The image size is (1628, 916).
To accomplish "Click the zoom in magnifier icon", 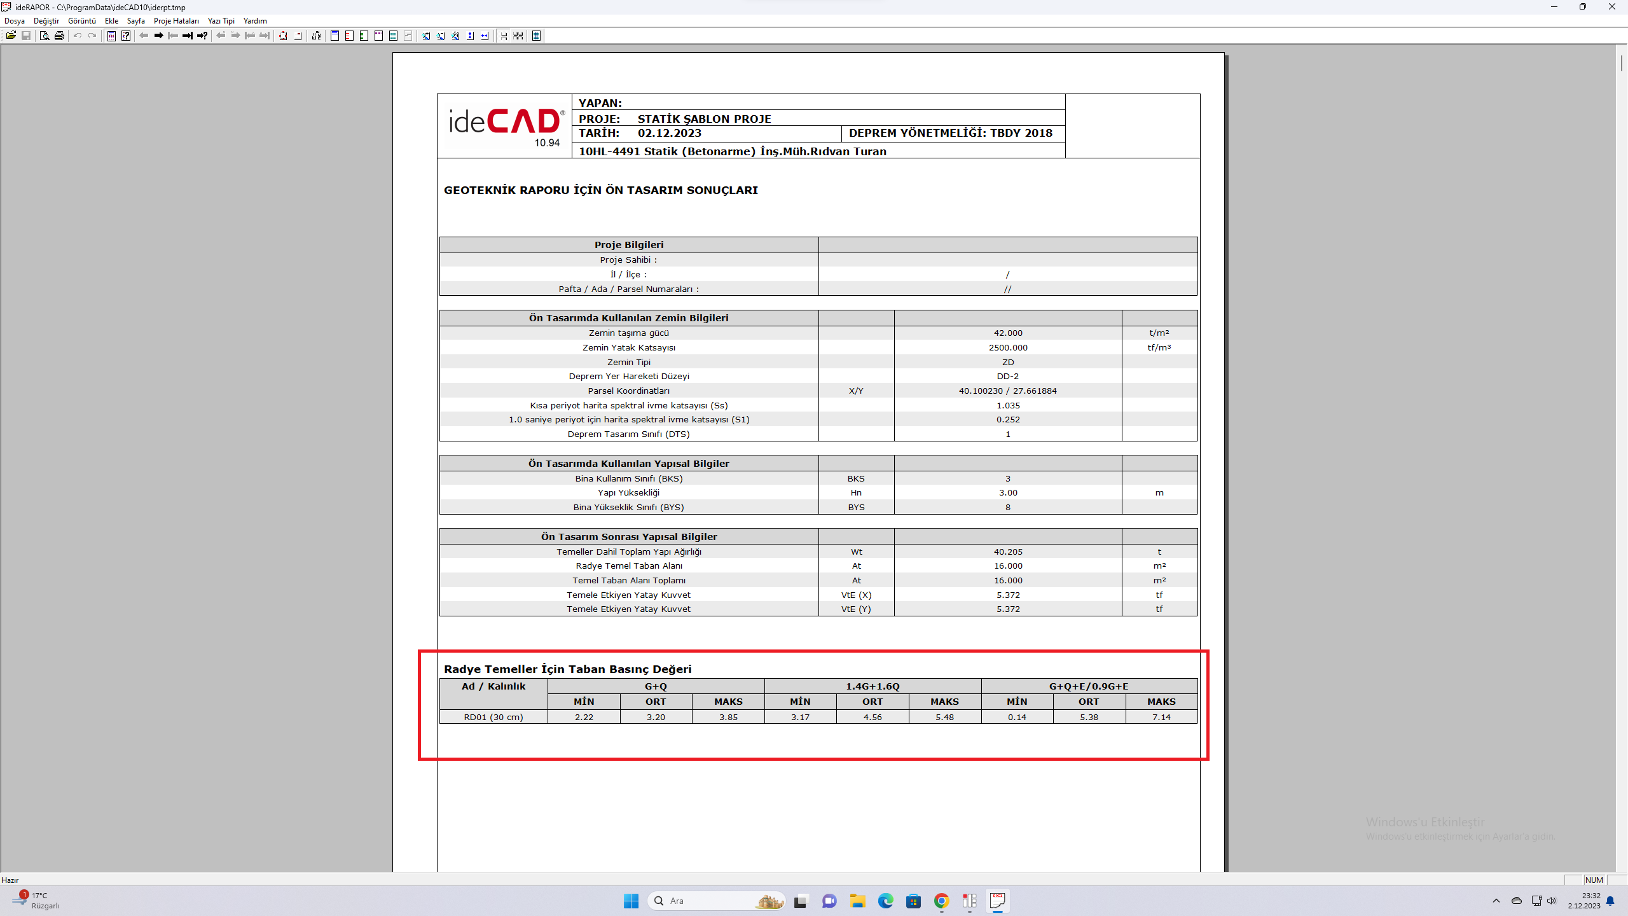I will pyautogui.click(x=426, y=36).
